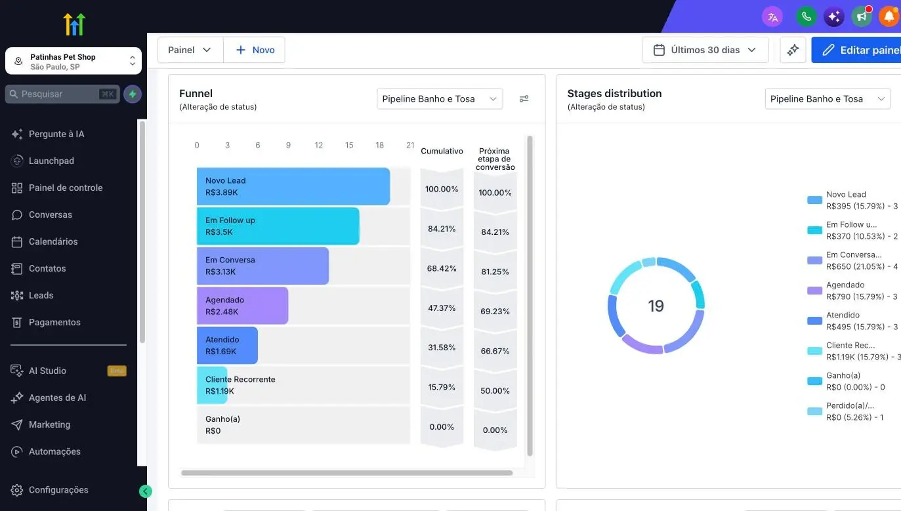Open the Últimos 30 dias date dropdown
The height and width of the screenshot is (511, 901).
705,50
